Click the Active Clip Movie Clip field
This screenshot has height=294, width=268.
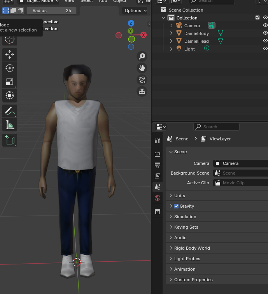point(241,183)
